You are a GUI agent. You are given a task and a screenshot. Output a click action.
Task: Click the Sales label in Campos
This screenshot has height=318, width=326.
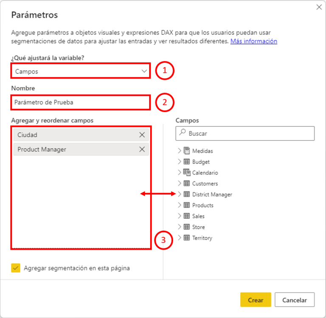tap(198, 216)
